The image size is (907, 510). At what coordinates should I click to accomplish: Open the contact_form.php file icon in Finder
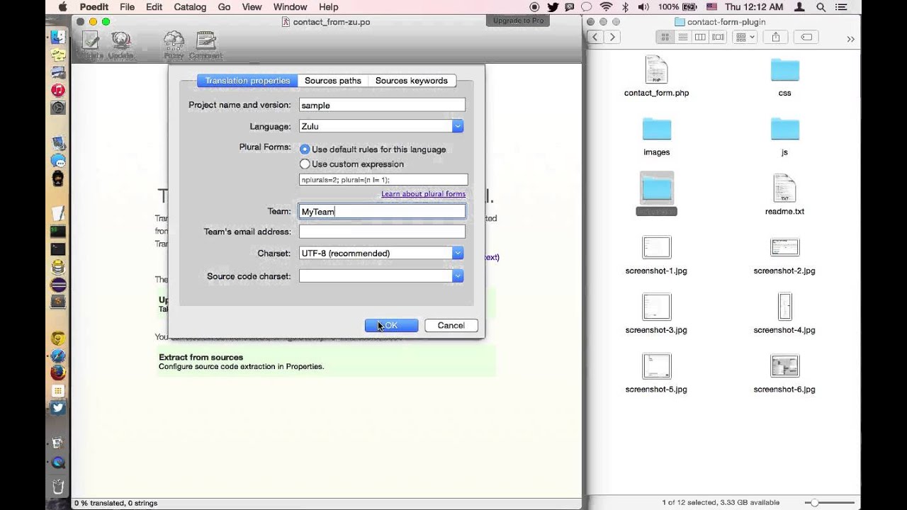pos(656,70)
